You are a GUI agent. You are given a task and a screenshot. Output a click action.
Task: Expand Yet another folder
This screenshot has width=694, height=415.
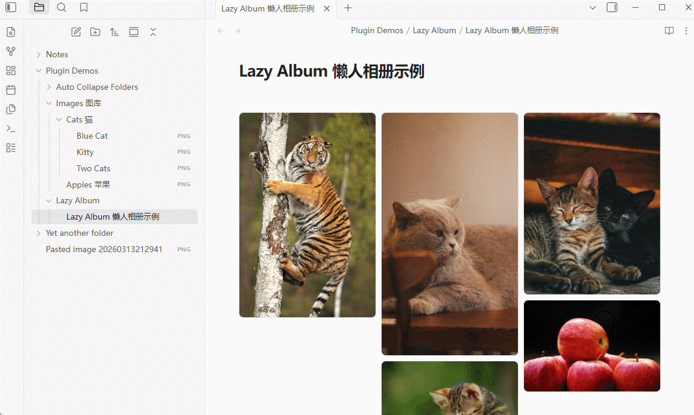pos(39,233)
